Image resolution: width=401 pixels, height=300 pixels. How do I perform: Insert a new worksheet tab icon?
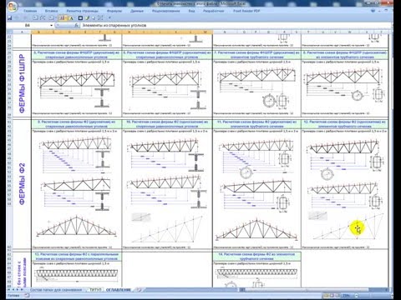139,290
